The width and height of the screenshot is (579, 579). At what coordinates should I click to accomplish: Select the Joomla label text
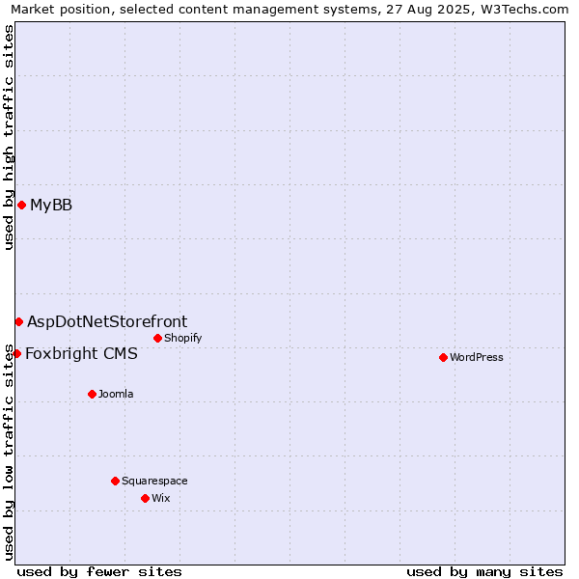(x=116, y=394)
